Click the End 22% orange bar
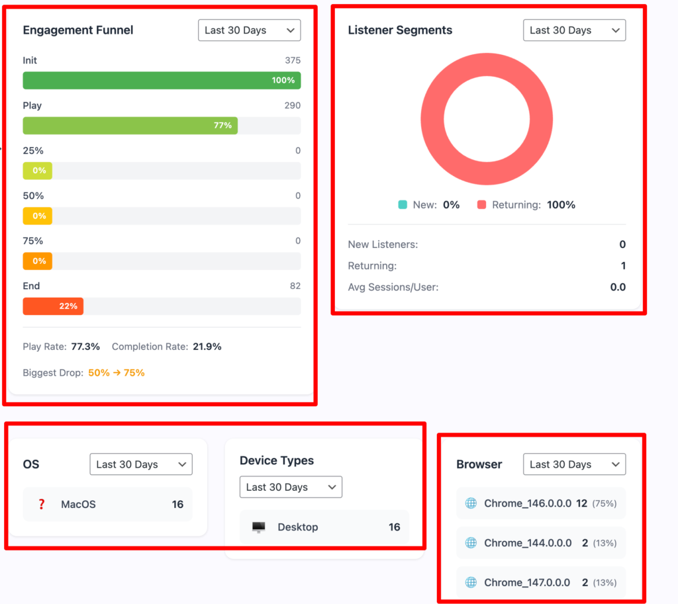678x604 pixels. pyautogui.click(x=53, y=306)
